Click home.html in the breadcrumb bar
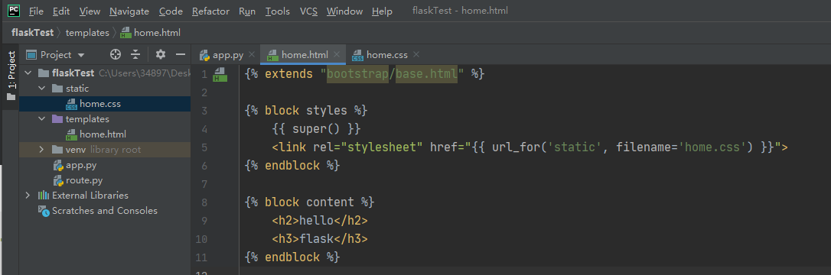This screenshot has width=831, height=275. coord(151,32)
